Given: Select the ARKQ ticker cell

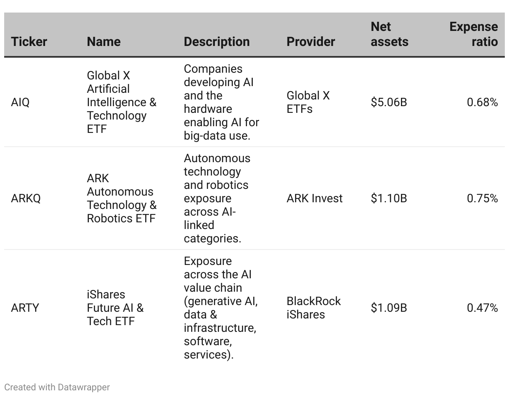Looking at the screenshot, I should 26,198.
